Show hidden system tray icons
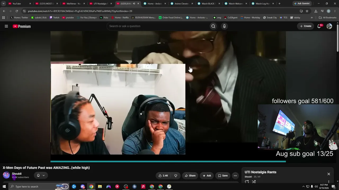Image resolution: width=339 pixels, height=190 pixels. tap(303, 187)
